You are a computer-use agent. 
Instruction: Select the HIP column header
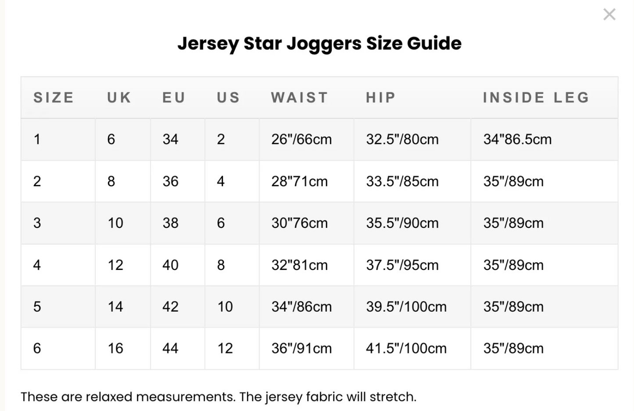[380, 98]
